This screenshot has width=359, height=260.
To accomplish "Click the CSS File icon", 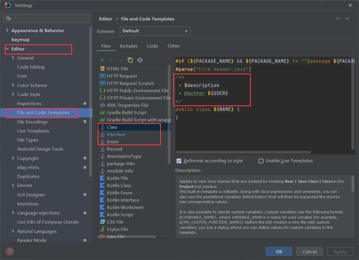I will click(x=102, y=222).
